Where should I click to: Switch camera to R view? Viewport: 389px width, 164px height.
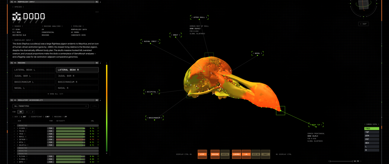372,150
